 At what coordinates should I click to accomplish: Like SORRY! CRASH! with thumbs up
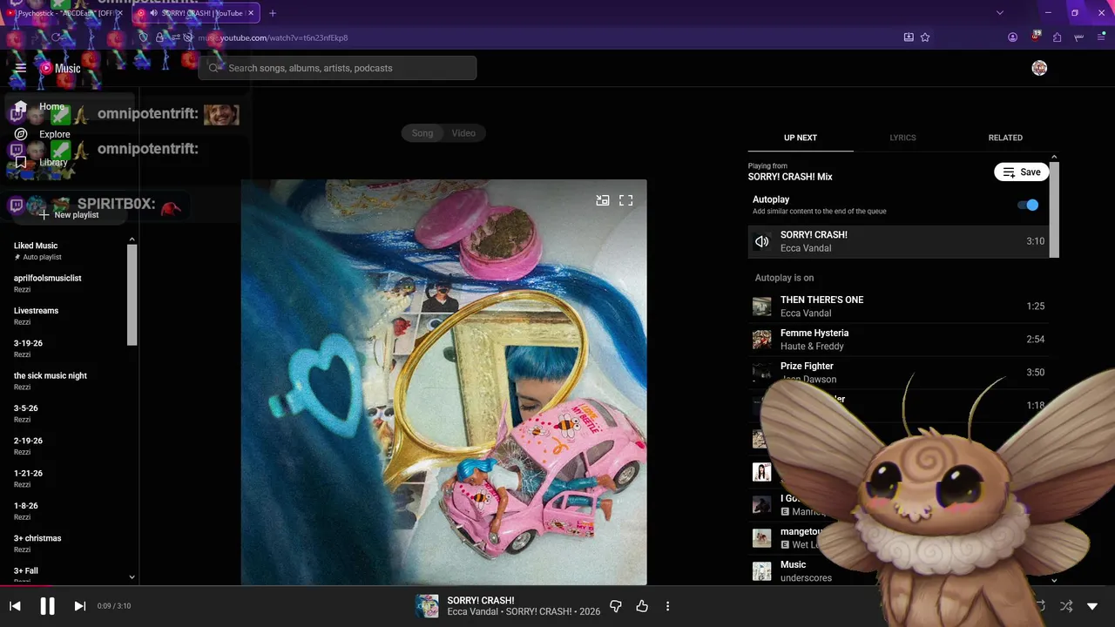click(x=642, y=606)
